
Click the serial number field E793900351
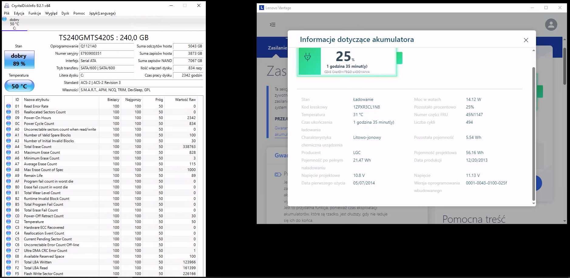(107, 53)
